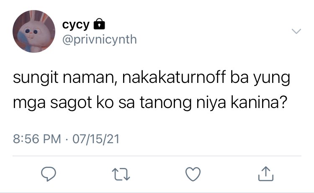Click the padlock icon next to cycy
Viewport: 314px width, 193px height.
99,24
